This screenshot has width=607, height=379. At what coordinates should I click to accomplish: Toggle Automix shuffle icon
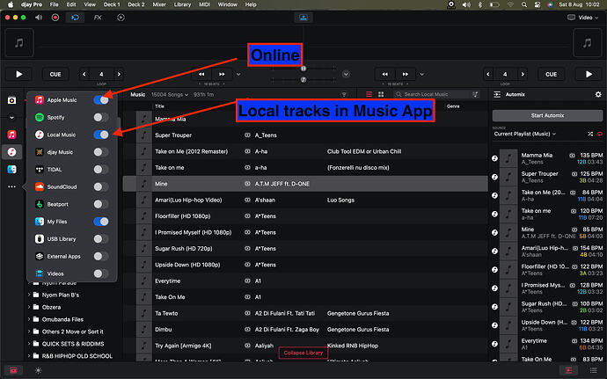[590, 134]
